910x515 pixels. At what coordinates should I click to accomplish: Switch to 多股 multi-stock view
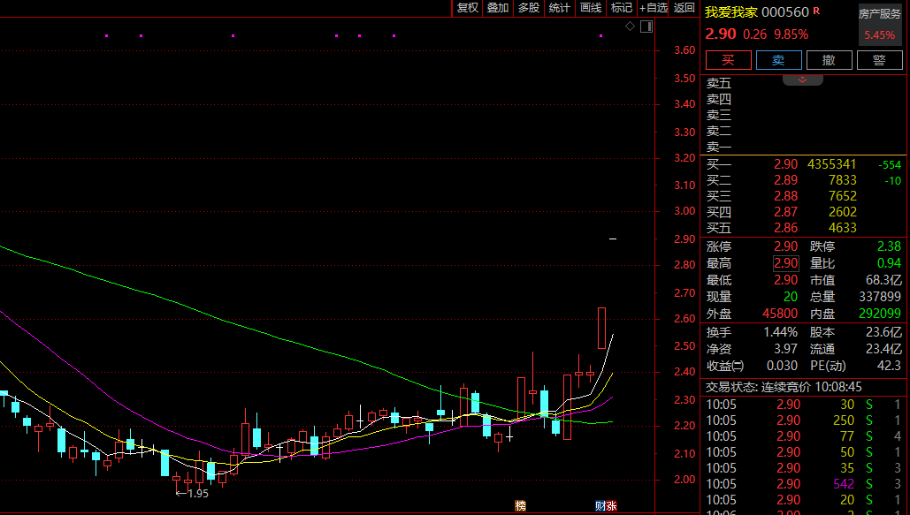point(529,8)
